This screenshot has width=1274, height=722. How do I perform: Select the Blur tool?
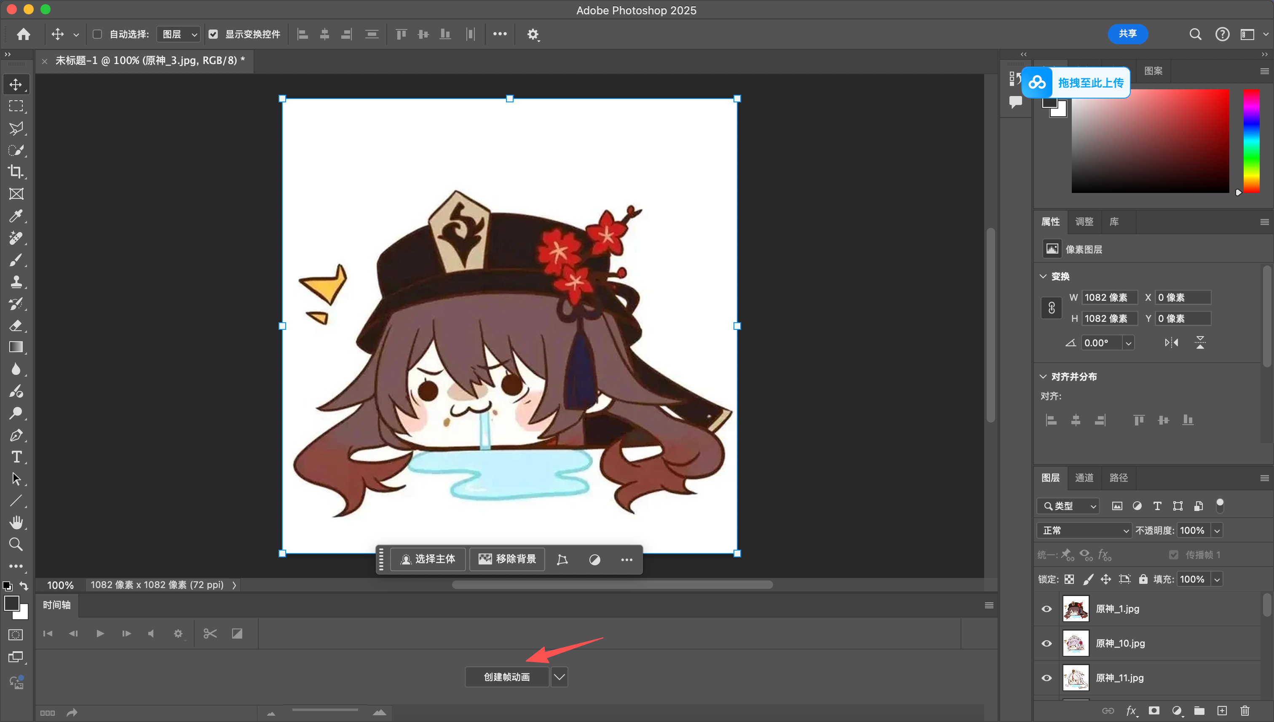pyautogui.click(x=16, y=369)
